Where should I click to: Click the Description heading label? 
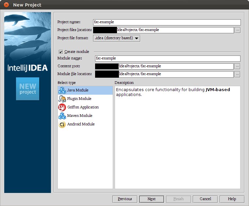click(x=124, y=83)
